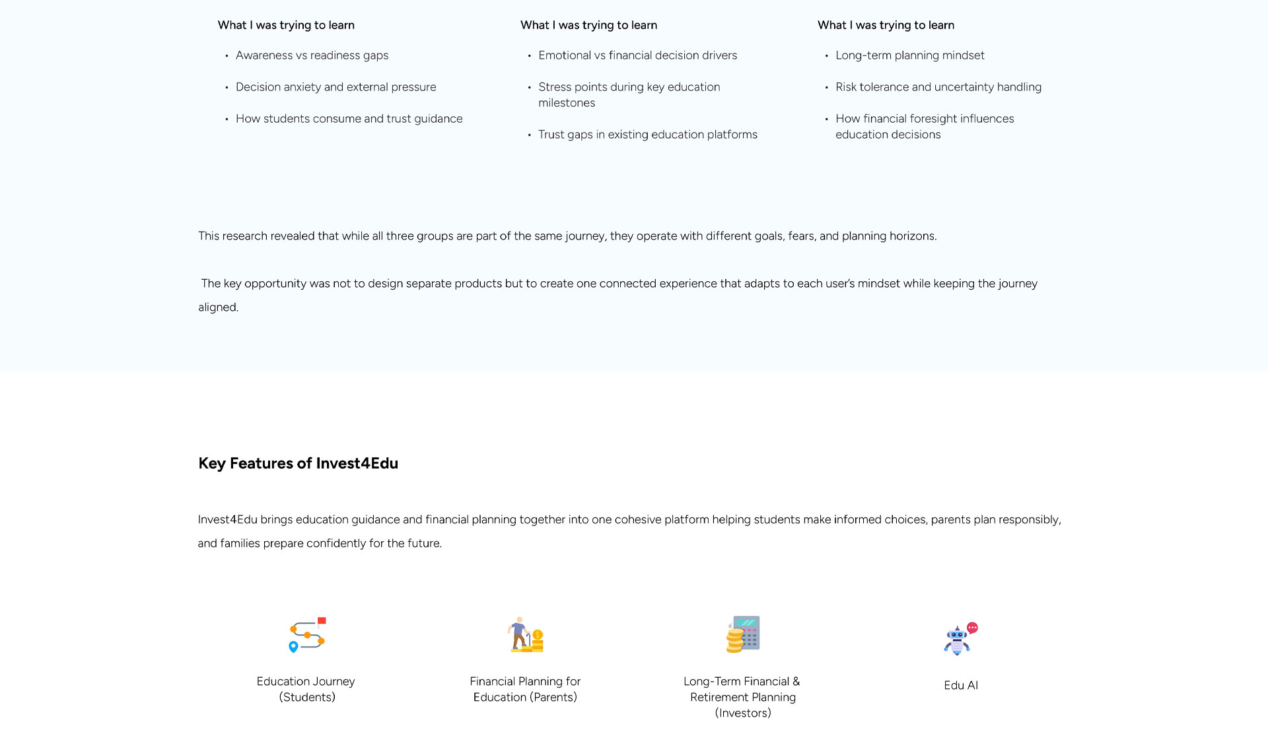The height and width of the screenshot is (755, 1268).
Task: Click How students consume and trust guidance
Action: tap(349, 119)
